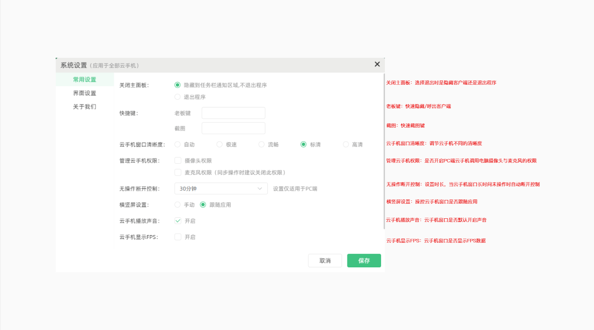
Task: Click the 横竖屏设置 label
Action: (134, 205)
